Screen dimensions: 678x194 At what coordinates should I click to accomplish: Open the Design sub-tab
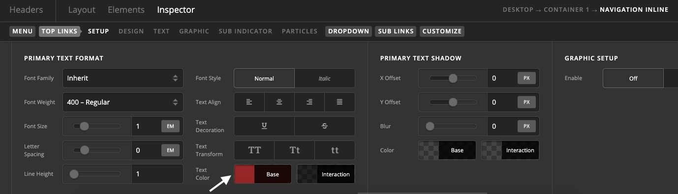click(x=131, y=31)
